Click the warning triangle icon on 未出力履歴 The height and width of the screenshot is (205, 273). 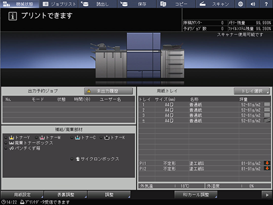89,91
